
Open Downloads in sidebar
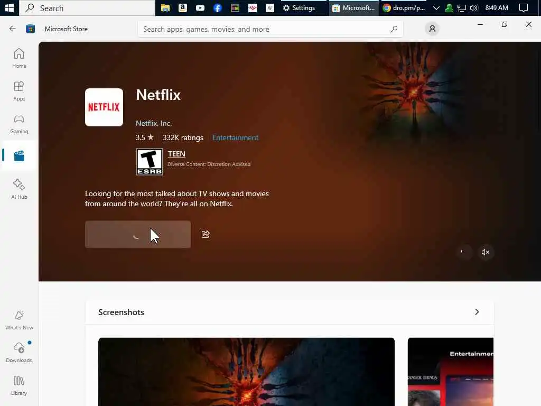(x=19, y=352)
